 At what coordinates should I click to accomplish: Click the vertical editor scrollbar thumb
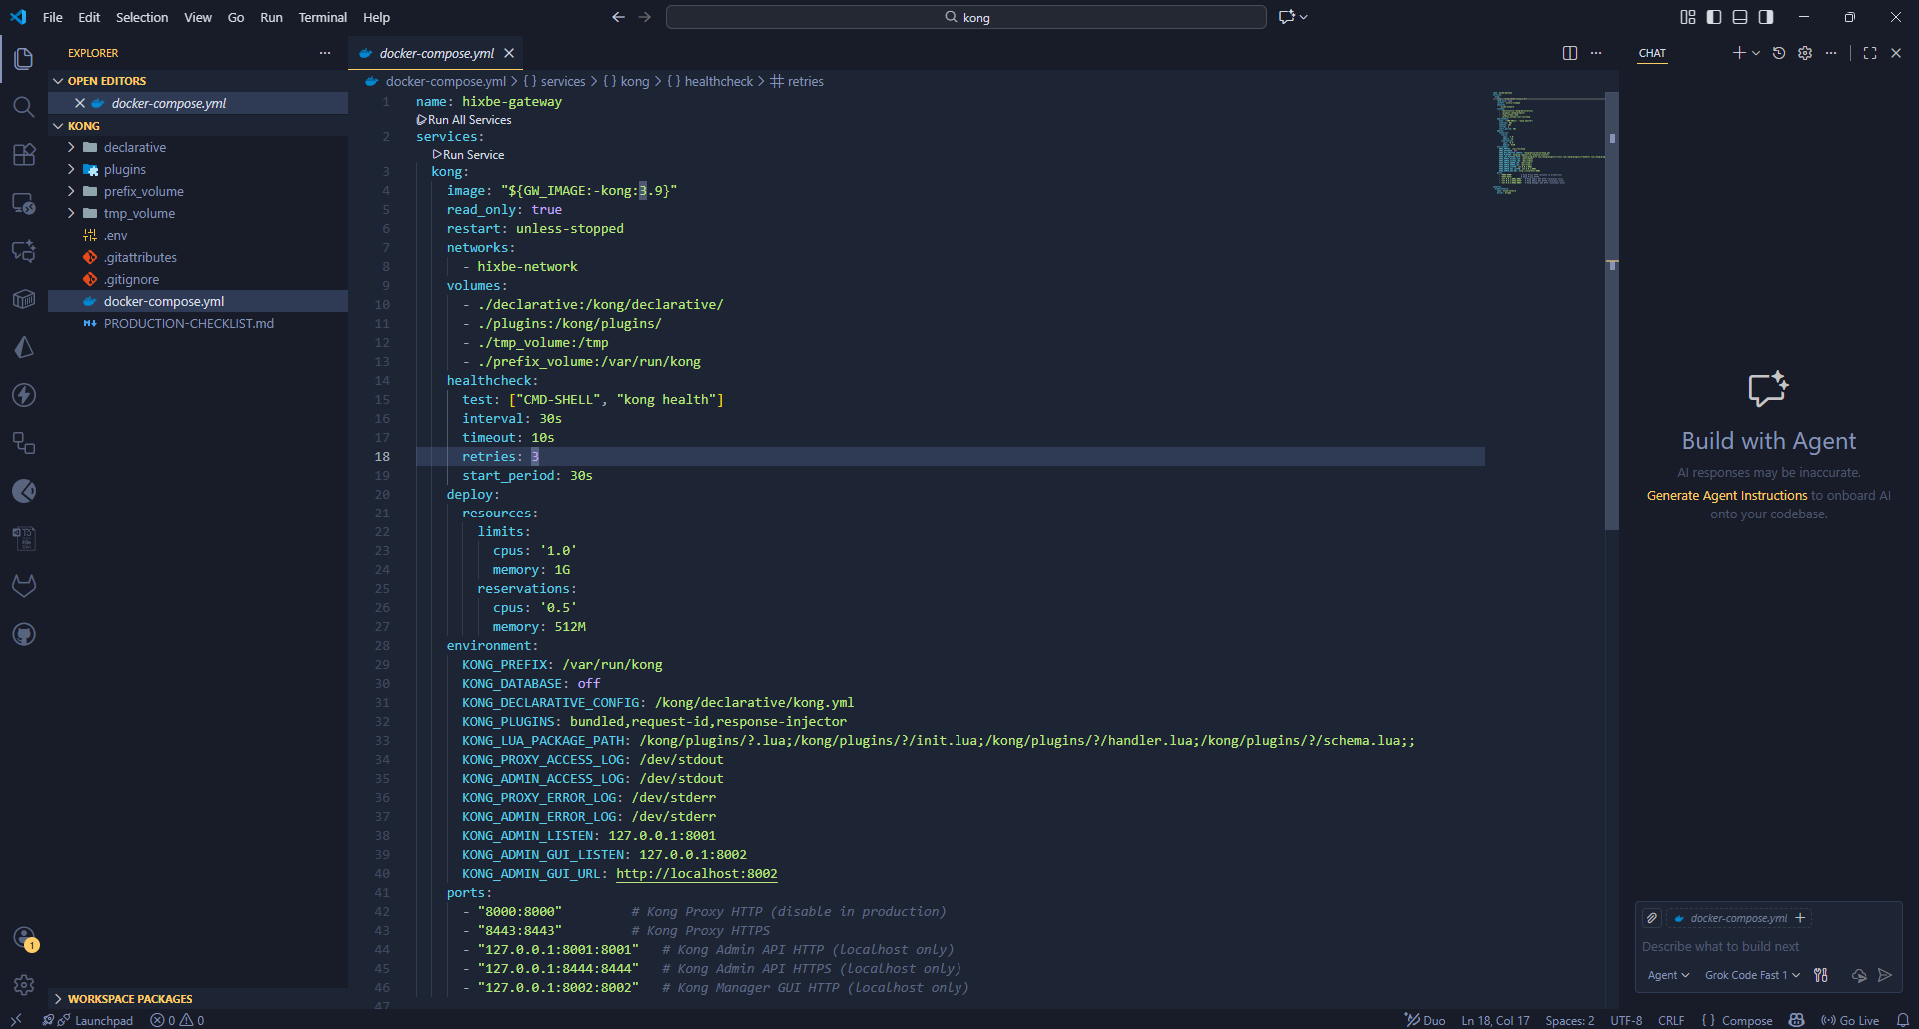pyautogui.click(x=1611, y=310)
